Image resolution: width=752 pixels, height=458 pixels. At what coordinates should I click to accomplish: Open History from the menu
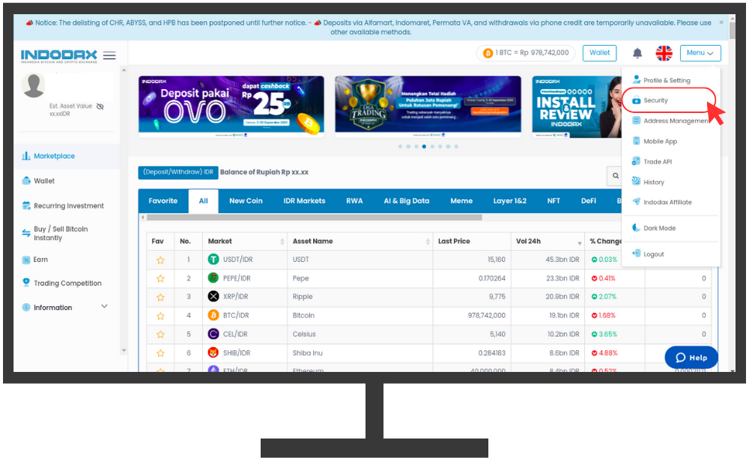(648, 182)
